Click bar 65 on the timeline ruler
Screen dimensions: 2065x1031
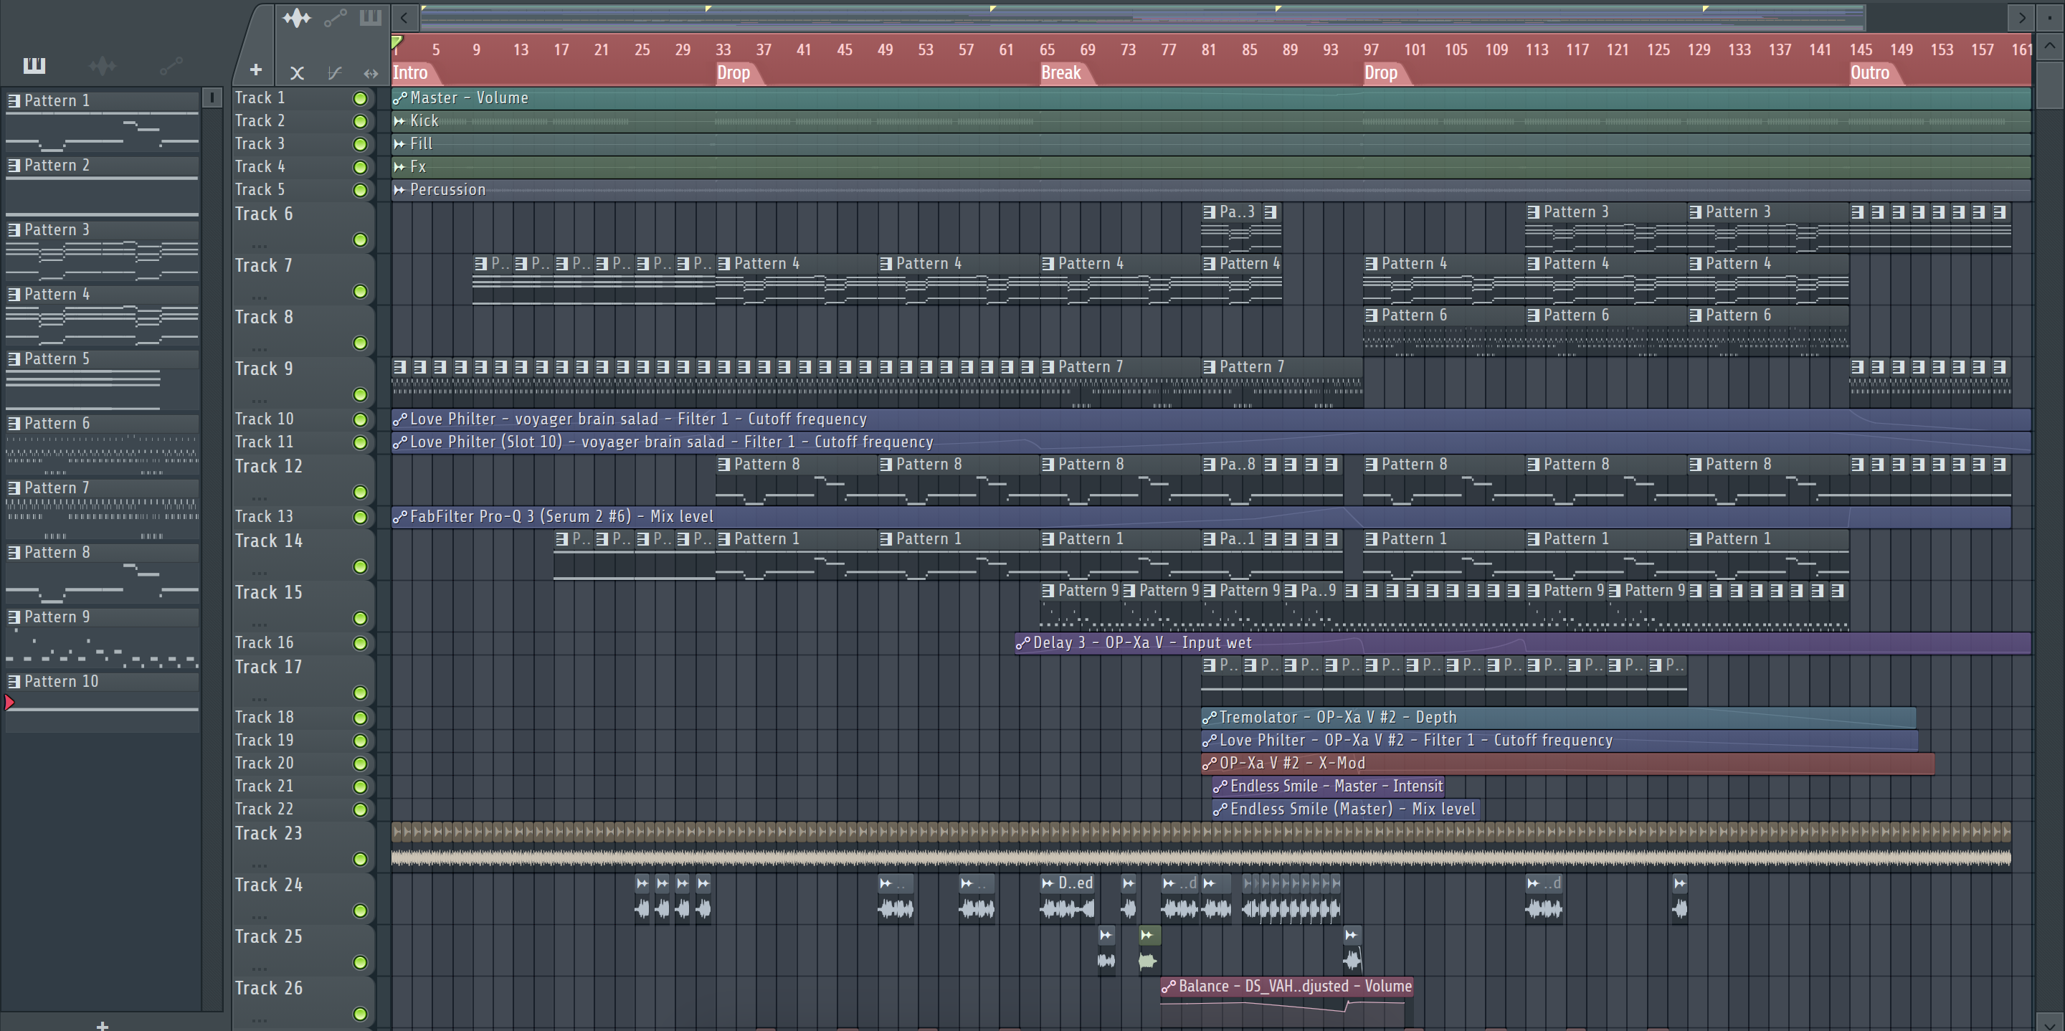1047,49
